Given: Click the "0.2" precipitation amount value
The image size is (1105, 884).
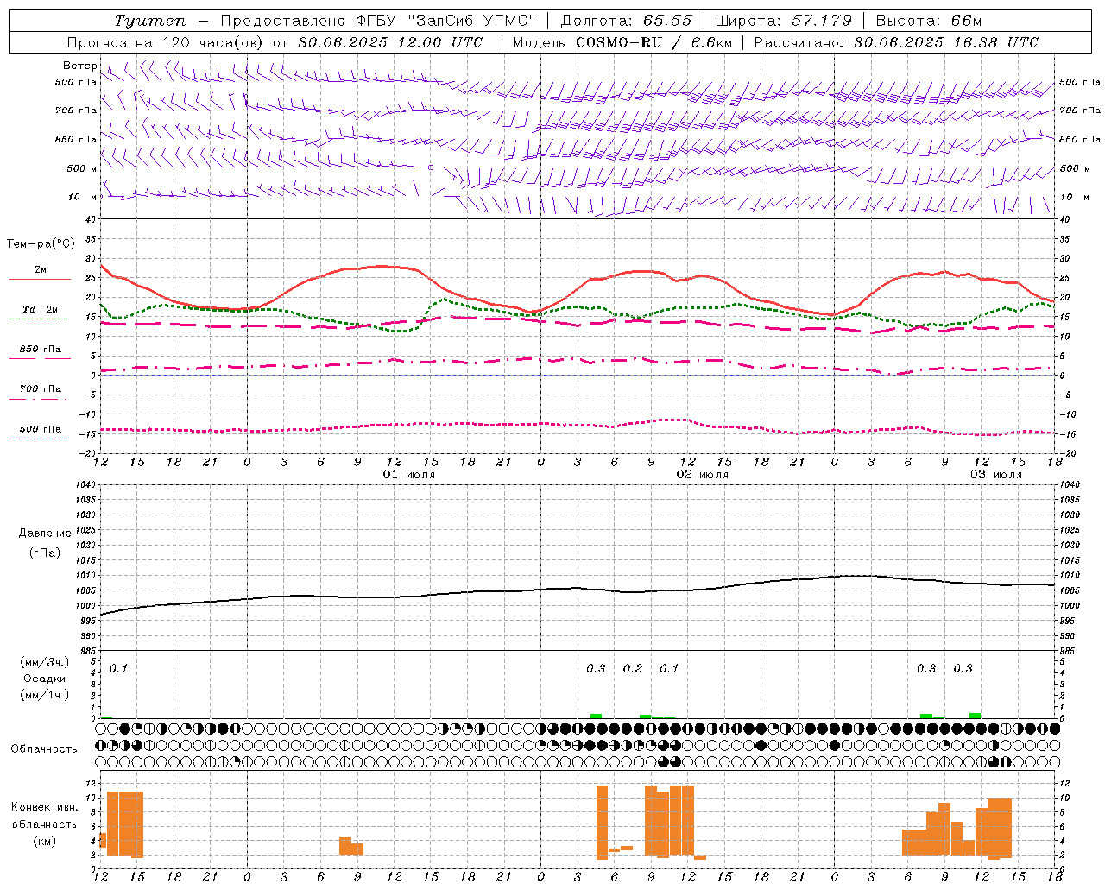Looking at the screenshot, I should click(x=633, y=668).
